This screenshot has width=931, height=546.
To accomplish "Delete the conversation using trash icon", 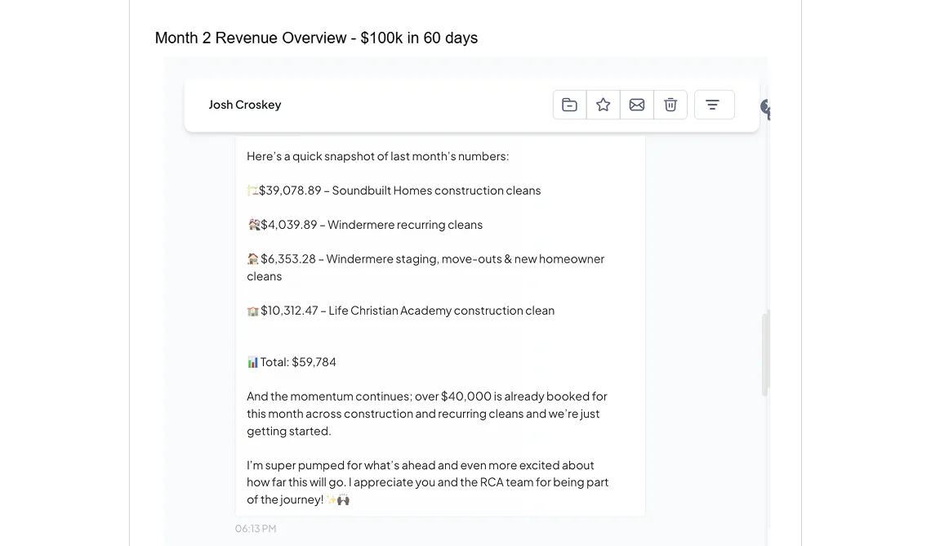I will click(x=670, y=105).
